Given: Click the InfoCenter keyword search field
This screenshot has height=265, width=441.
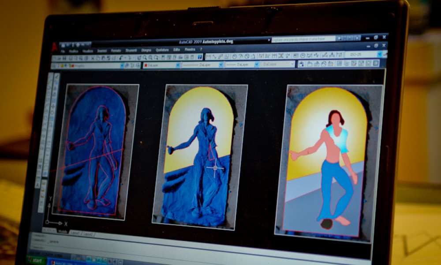Looking at the screenshot, I should click(303, 39).
